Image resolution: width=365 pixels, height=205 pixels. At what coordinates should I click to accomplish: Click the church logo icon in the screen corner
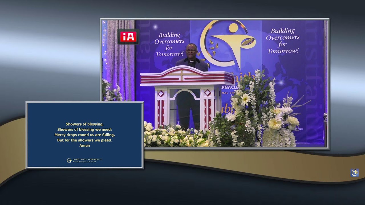pos(354,173)
